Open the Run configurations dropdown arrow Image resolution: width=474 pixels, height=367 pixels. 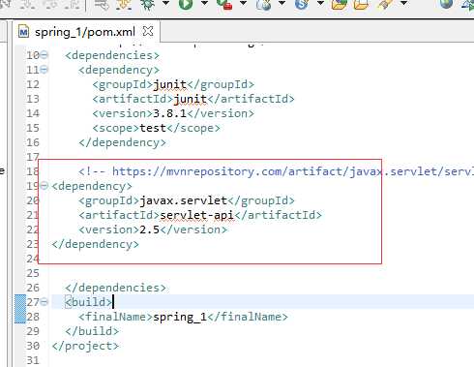click(x=204, y=4)
